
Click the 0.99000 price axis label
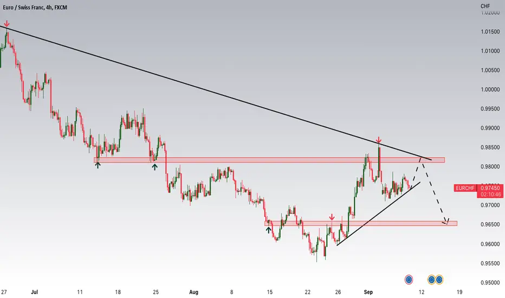[490, 128]
